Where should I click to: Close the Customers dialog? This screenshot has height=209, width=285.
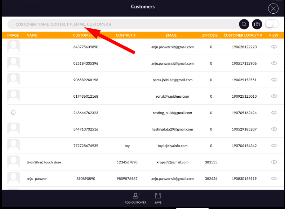click(273, 9)
